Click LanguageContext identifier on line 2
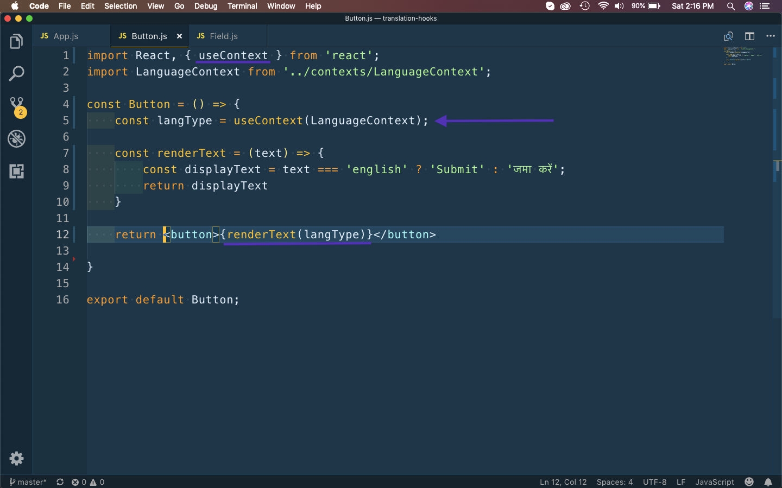Screen dimensions: 782x488 187,72
